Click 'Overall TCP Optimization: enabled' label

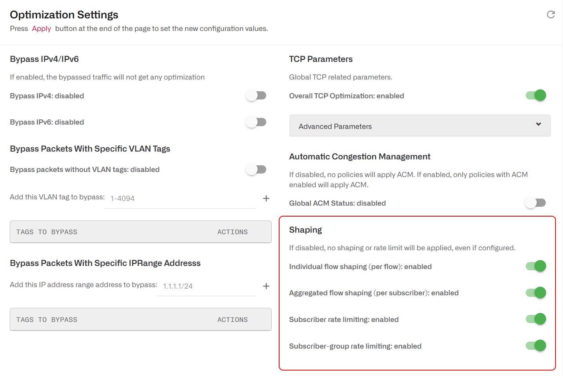[347, 96]
